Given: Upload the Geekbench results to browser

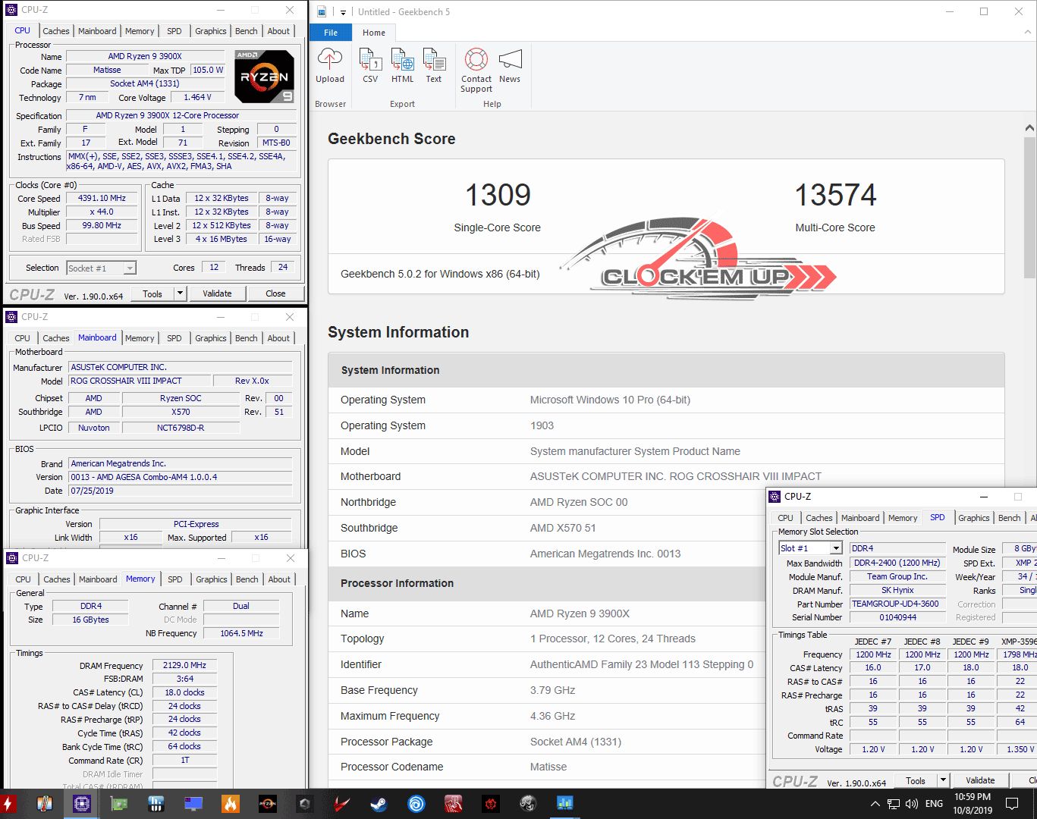Looking at the screenshot, I should pos(330,65).
